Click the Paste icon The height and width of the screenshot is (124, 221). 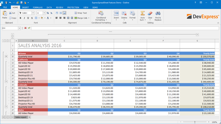pyautogui.click(x=4, y=13)
